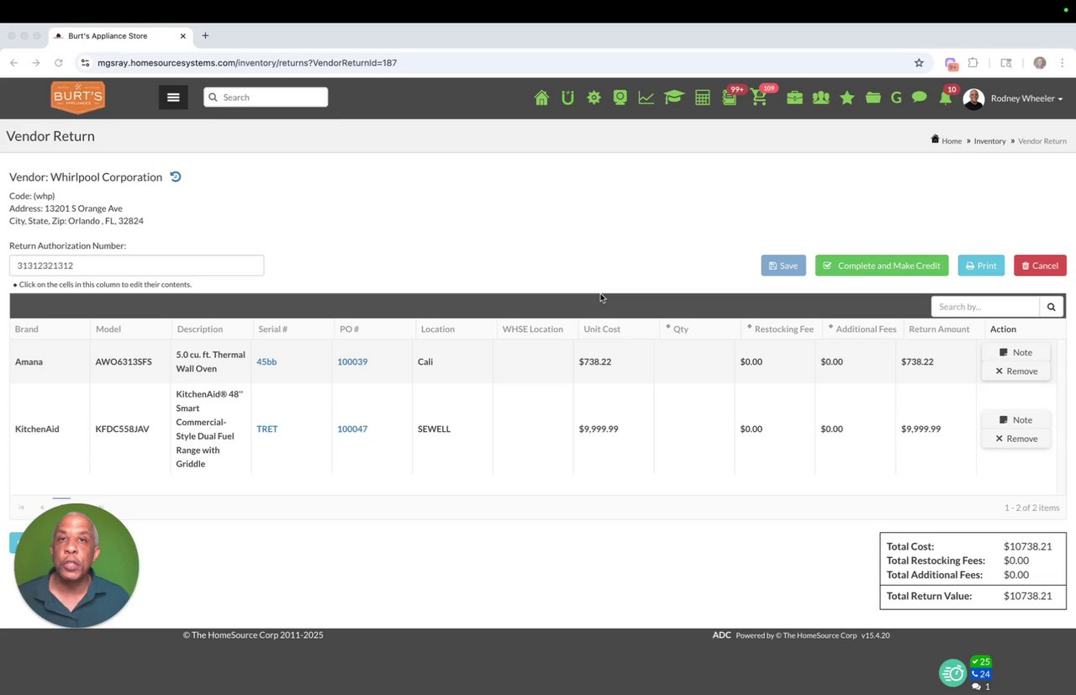Open the Home icon in top navigation
Viewport: 1076px width, 695px height.
coord(541,98)
